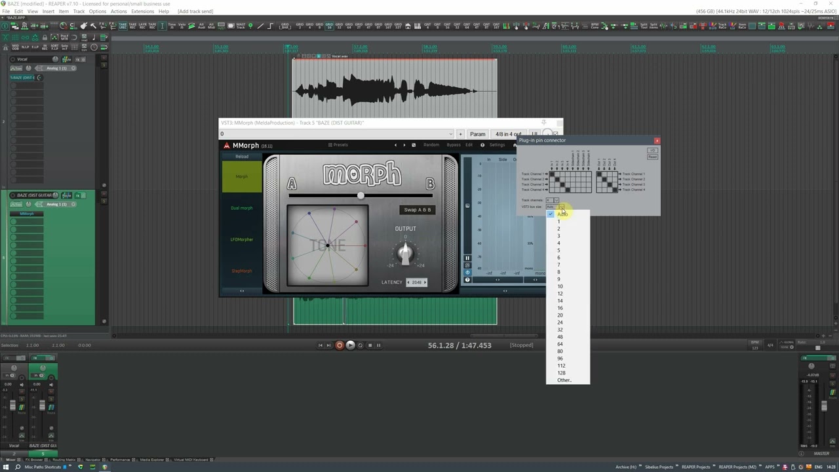Choose bus size 16 from the dropdown list

click(568, 308)
